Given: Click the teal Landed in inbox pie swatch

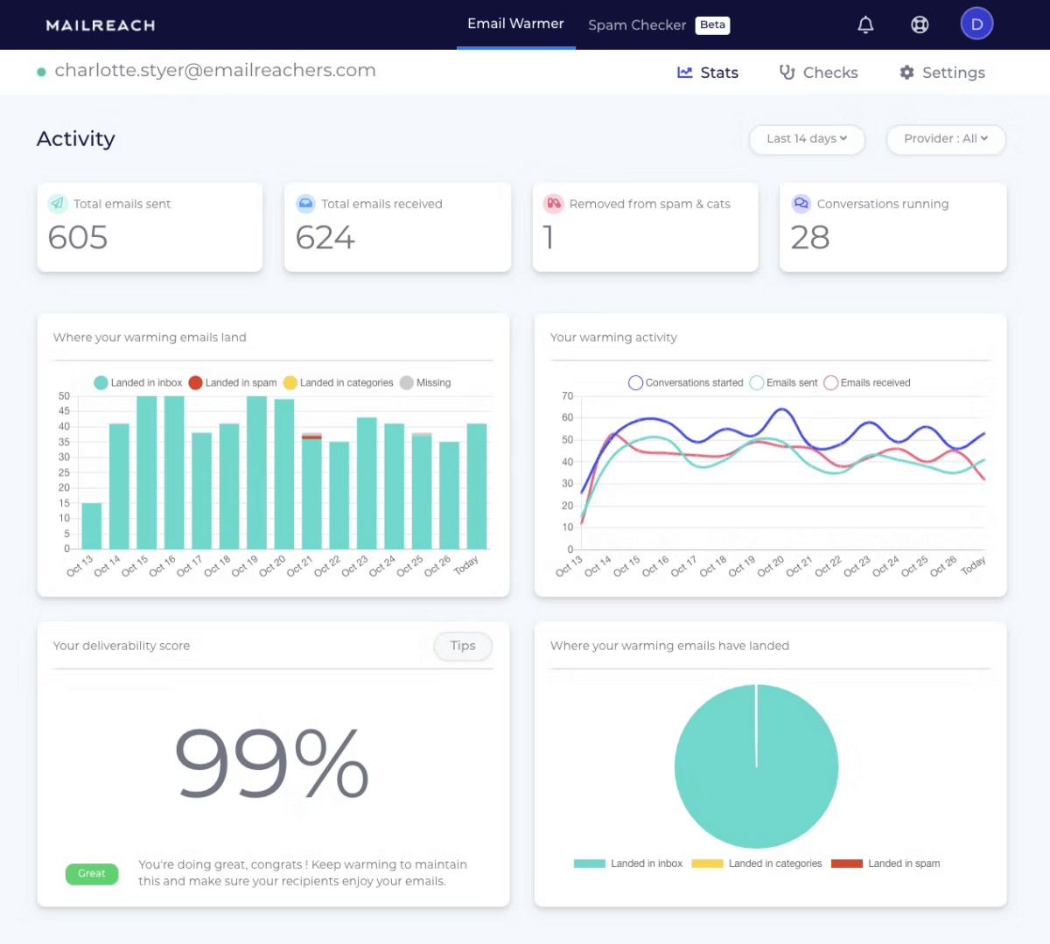Looking at the screenshot, I should [589, 864].
